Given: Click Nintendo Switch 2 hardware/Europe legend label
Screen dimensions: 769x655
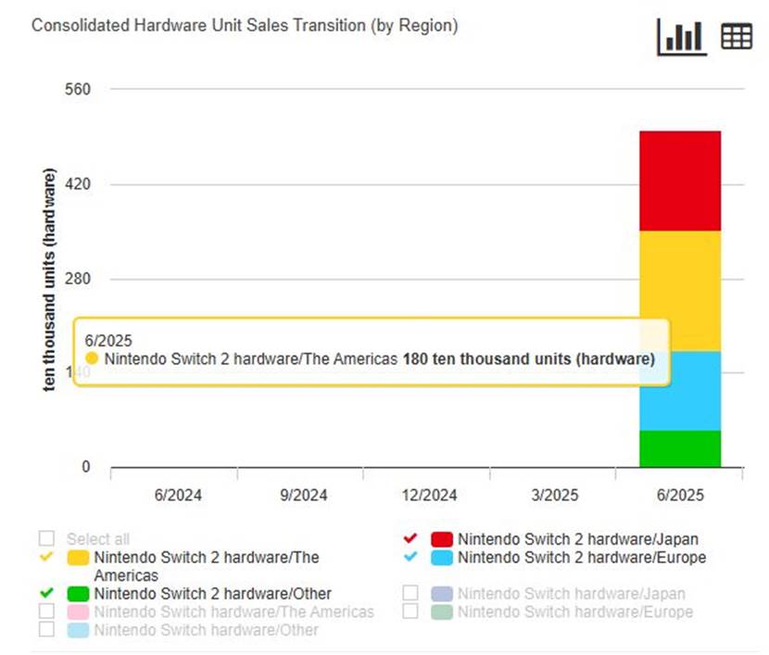Looking at the screenshot, I should pyautogui.click(x=582, y=558).
